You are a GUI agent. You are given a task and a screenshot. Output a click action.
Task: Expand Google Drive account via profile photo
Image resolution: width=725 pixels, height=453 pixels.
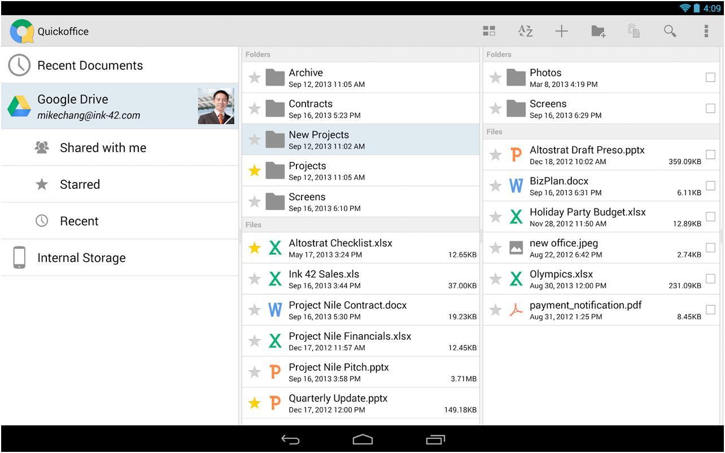tap(216, 106)
